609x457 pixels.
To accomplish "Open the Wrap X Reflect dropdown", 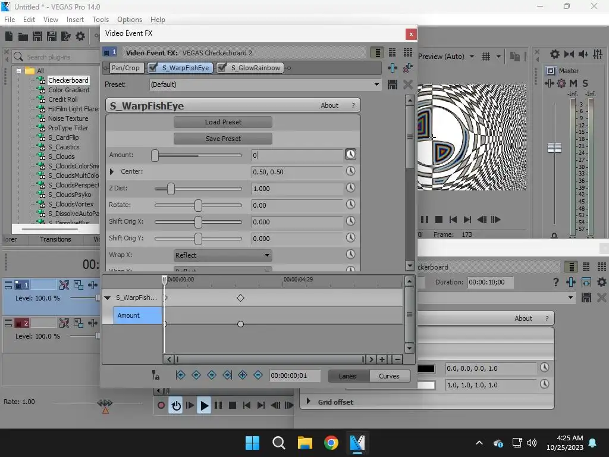I will [222, 255].
